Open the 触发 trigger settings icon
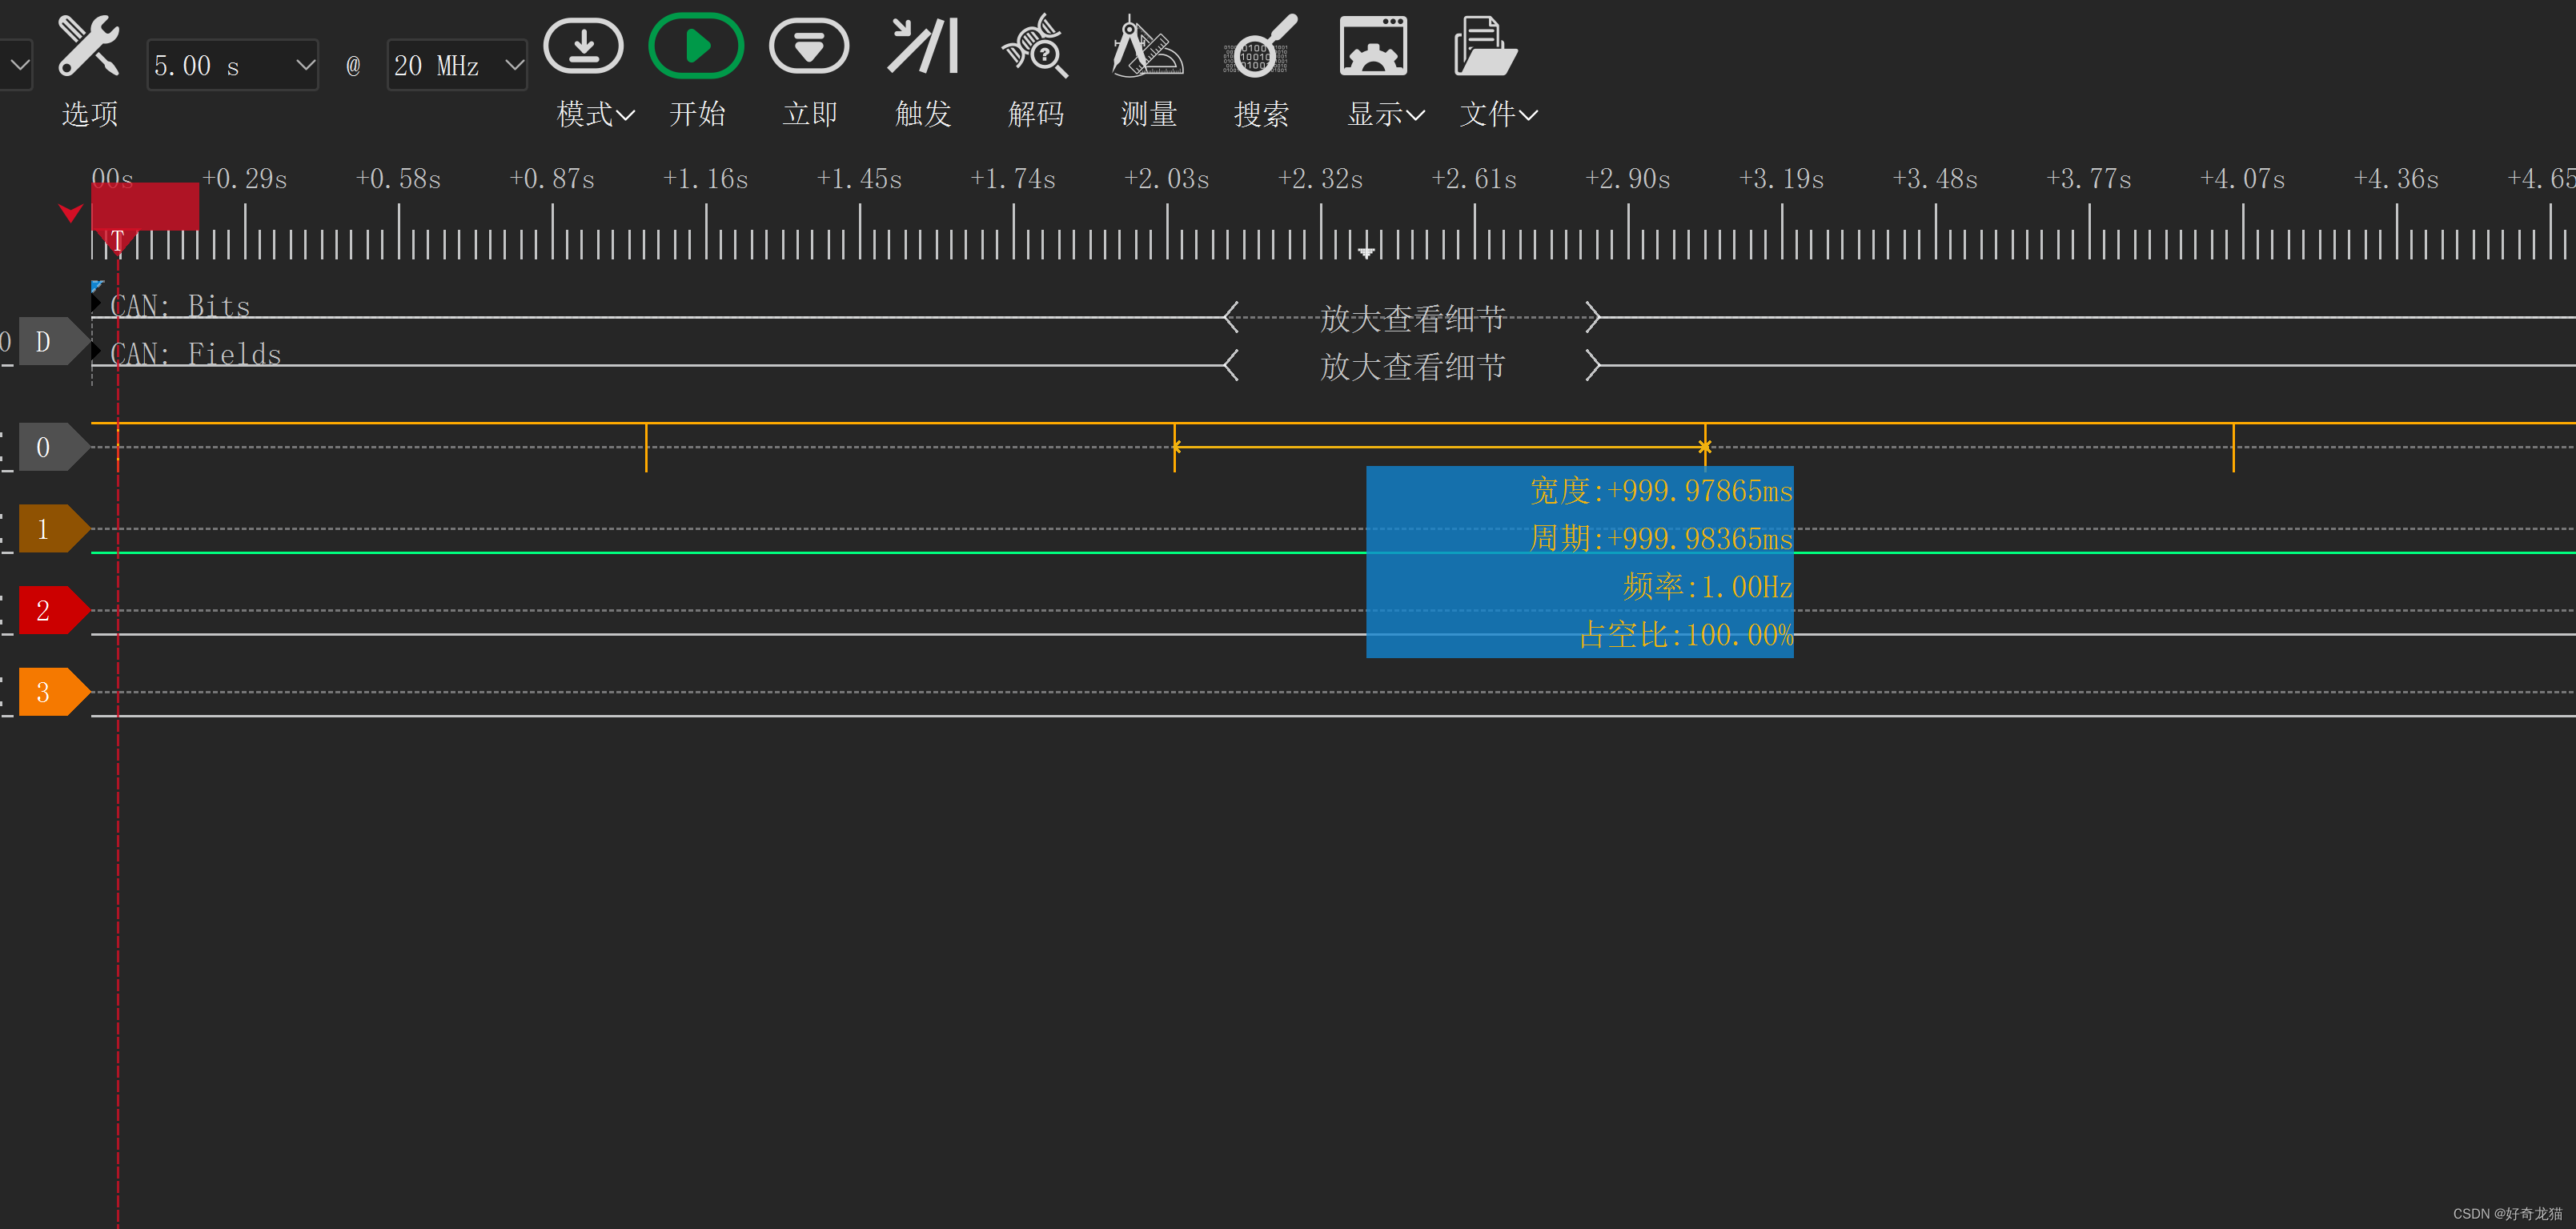 [x=922, y=47]
